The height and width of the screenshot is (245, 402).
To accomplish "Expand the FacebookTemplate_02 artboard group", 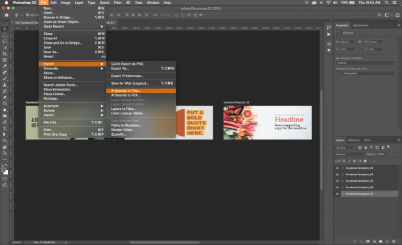I will [x=343, y=187].
